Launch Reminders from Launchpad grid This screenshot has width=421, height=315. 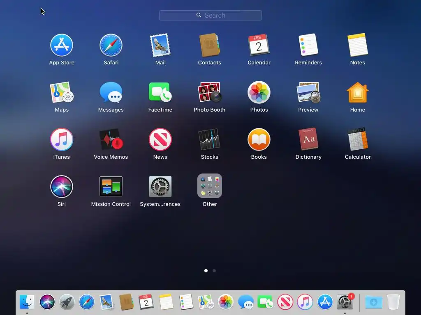tap(308, 45)
